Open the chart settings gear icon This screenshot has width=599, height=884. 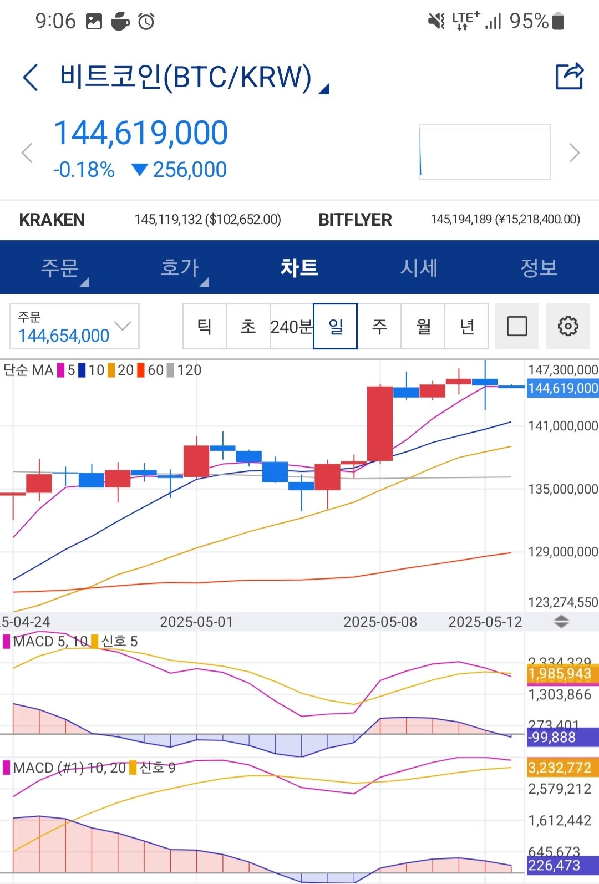(568, 326)
